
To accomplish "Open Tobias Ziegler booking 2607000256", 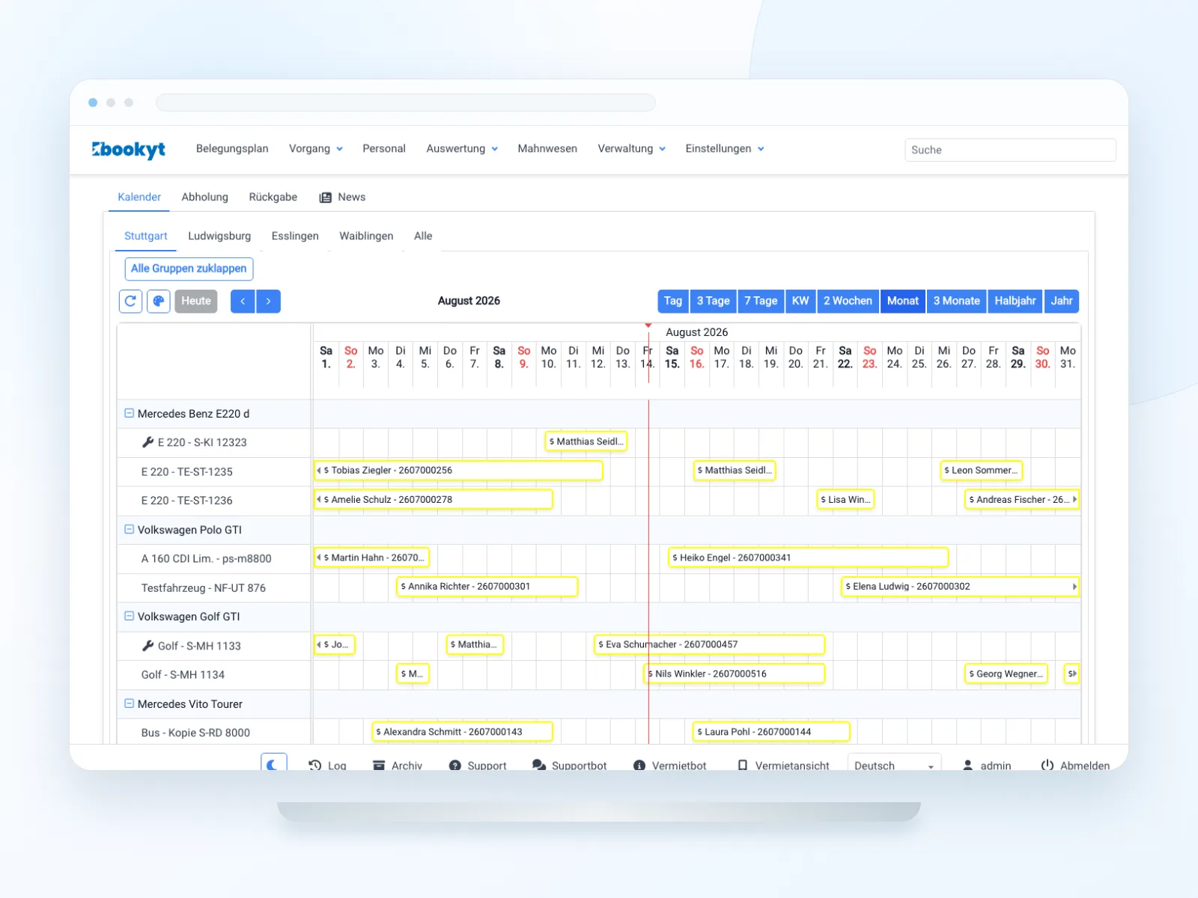I will coord(458,471).
